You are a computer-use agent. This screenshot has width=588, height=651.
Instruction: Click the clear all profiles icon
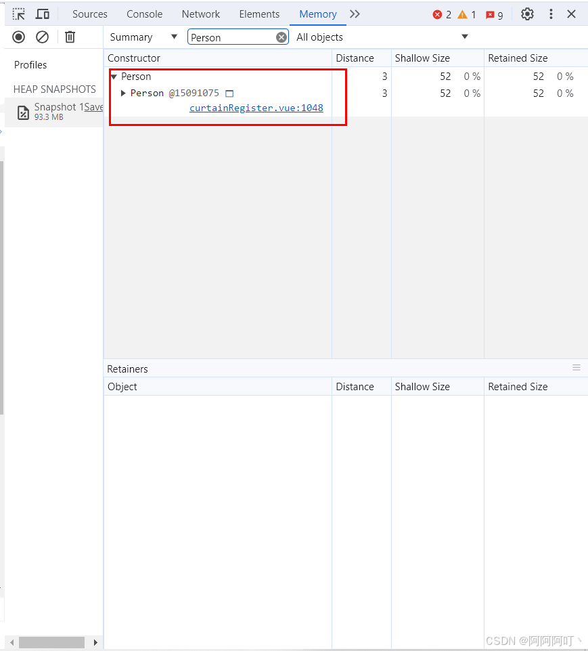(x=43, y=37)
